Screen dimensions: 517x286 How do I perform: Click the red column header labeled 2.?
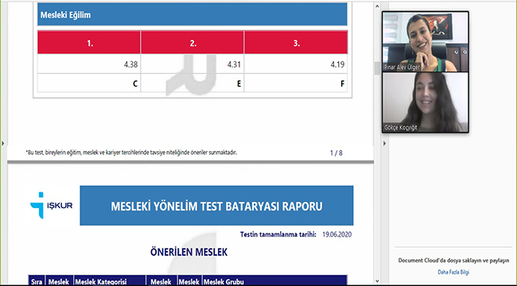(192, 43)
